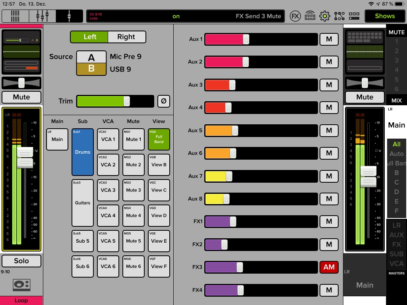Image resolution: width=407 pixels, height=305 pixels.
Task: Disable the red AM mute on FX3
Action: point(329,267)
